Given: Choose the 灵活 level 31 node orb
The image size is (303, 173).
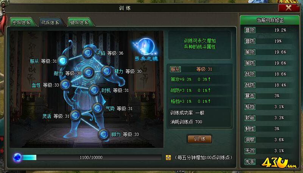Looking at the screenshot, I should point(75,116).
